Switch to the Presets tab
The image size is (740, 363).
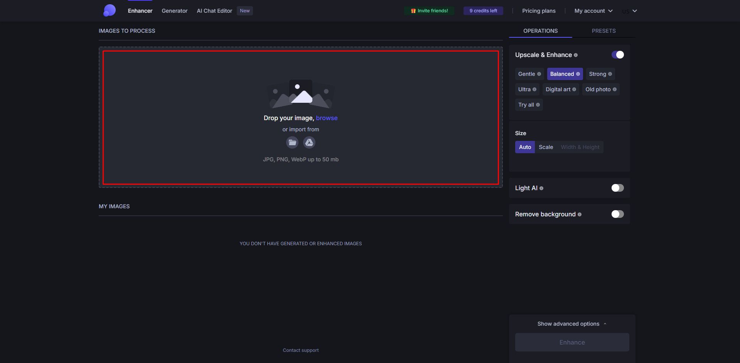603,31
